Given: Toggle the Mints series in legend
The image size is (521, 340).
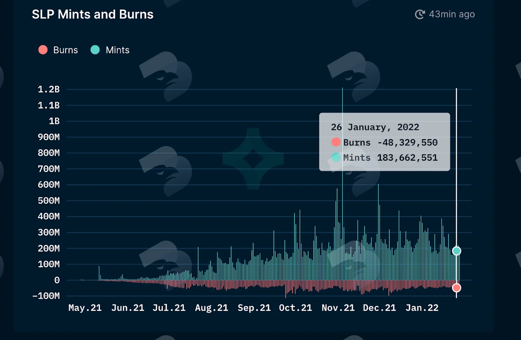Looking at the screenshot, I should pyautogui.click(x=110, y=50).
